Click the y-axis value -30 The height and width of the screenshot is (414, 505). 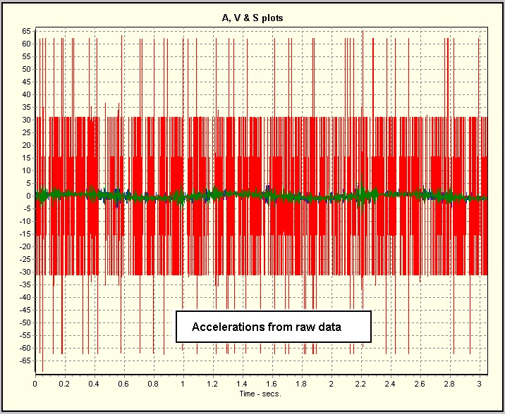pyautogui.click(x=25, y=272)
